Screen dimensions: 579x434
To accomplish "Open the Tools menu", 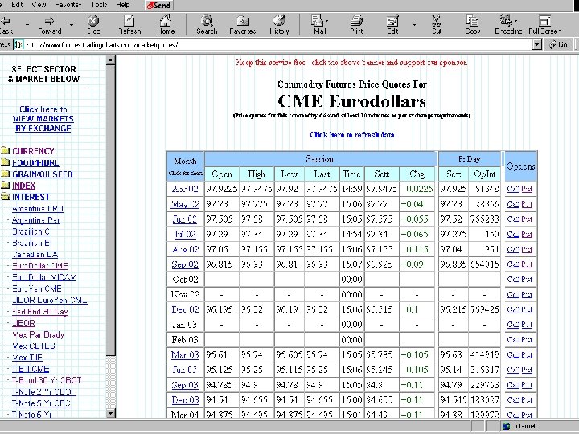I will coord(99,5).
